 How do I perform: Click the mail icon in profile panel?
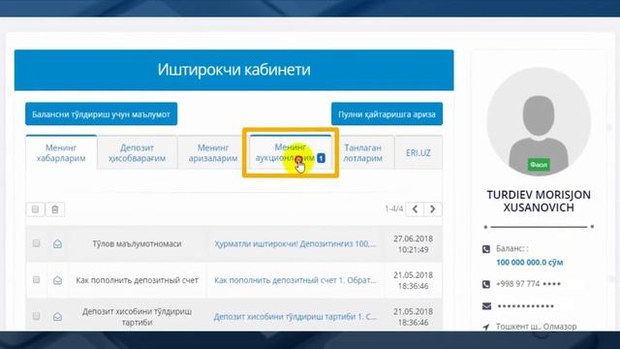pyautogui.click(x=486, y=306)
